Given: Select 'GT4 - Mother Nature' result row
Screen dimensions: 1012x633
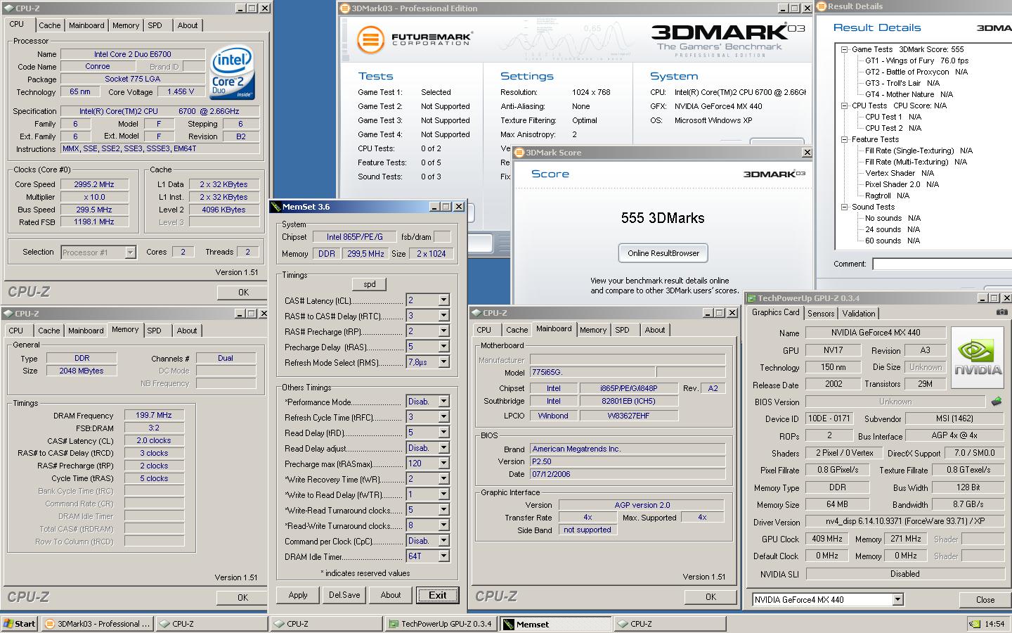Looking at the screenshot, I should 909,94.
